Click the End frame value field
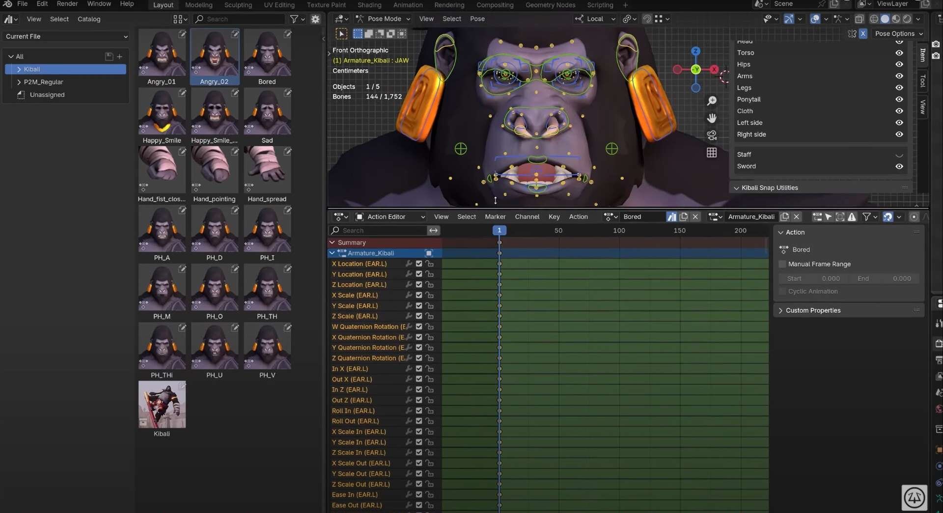Screen dimensions: 943x513 coord(884,278)
